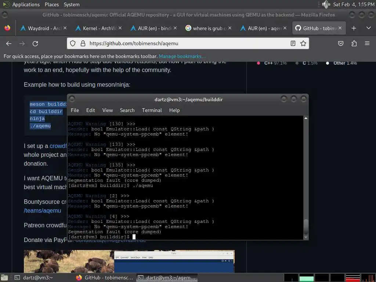The height and width of the screenshot is (282, 376).
Task: Open the shield tracking protection icon
Action: pos(73,43)
